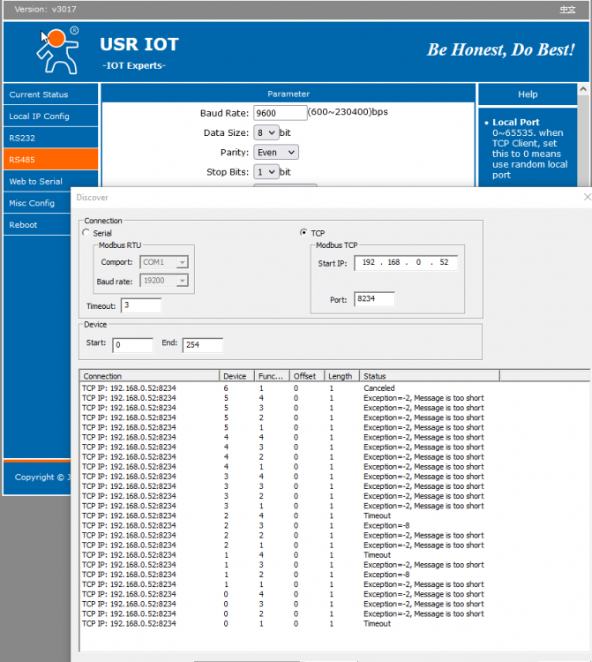Go to Local IP Config page

pyautogui.click(x=49, y=117)
